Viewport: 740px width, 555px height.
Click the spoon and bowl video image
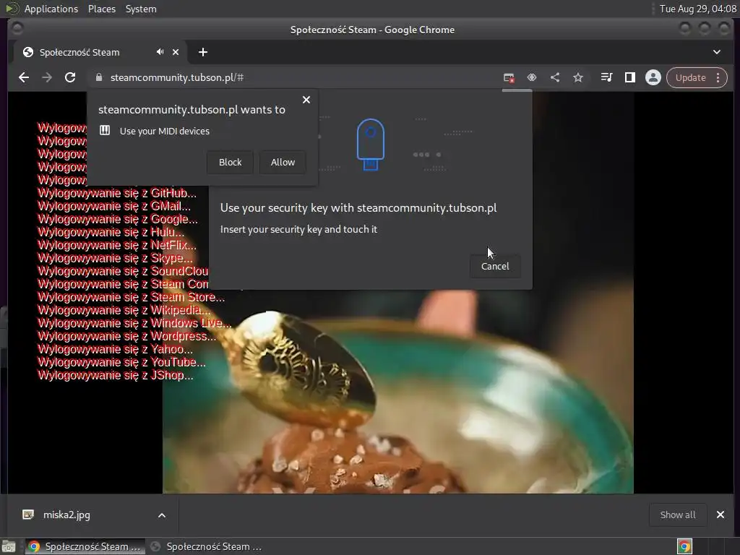click(x=398, y=392)
